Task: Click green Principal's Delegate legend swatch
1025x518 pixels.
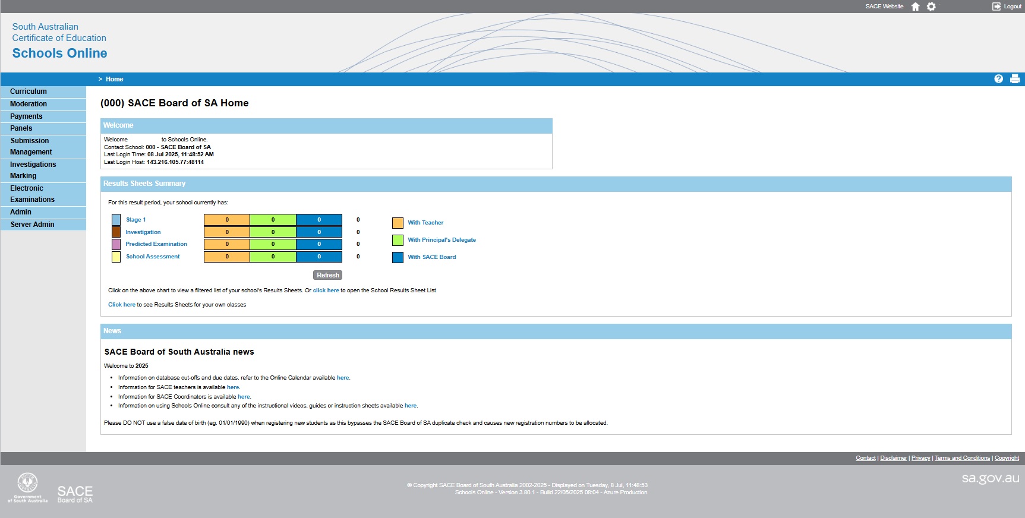Action: [x=398, y=240]
